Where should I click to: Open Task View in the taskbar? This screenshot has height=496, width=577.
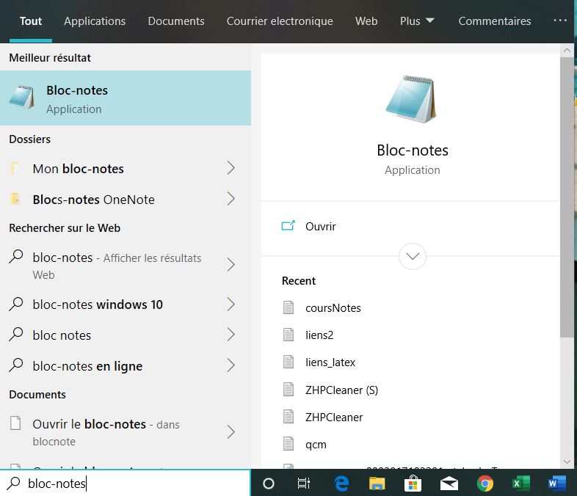(304, 484)
